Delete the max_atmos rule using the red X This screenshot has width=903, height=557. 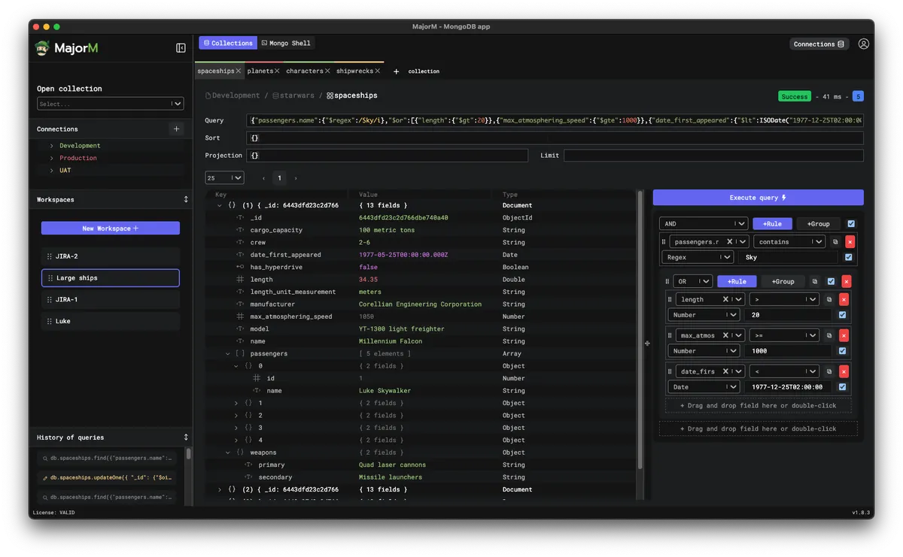pyautogui.click(x=844, y=335)
